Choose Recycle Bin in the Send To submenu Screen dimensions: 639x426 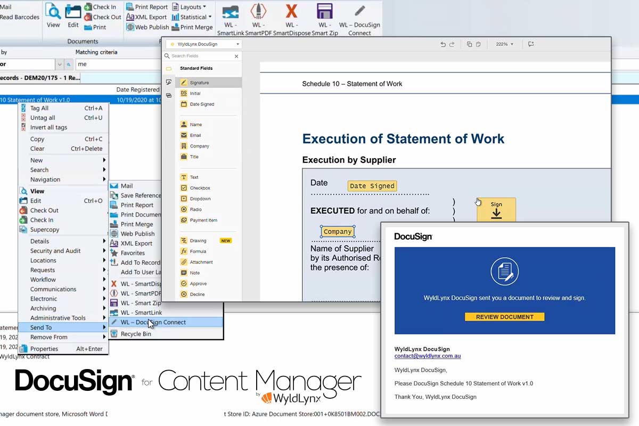166,334
